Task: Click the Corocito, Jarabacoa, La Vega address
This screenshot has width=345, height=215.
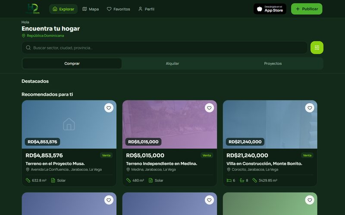Action: [255, 169]
